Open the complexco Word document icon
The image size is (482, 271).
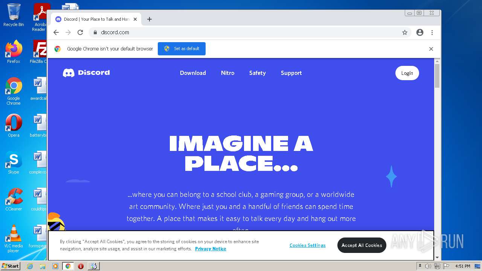pyautogui.click(x=39, y=163)
